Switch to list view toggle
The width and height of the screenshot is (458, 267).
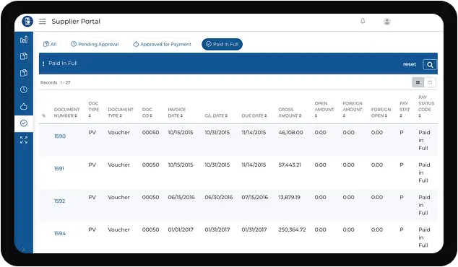click(x=418, y=82)
